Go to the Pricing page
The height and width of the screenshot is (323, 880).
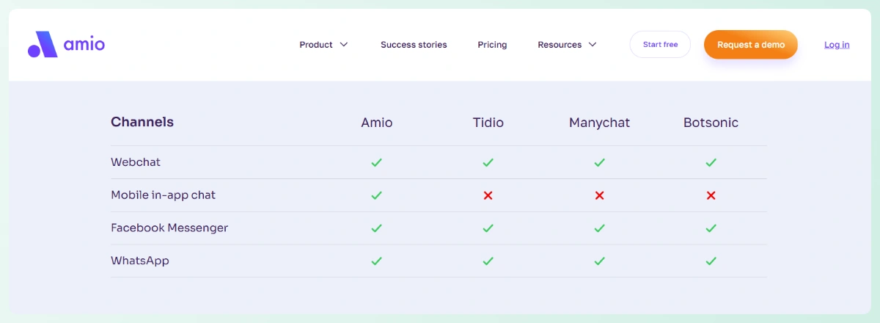(492, 45)
